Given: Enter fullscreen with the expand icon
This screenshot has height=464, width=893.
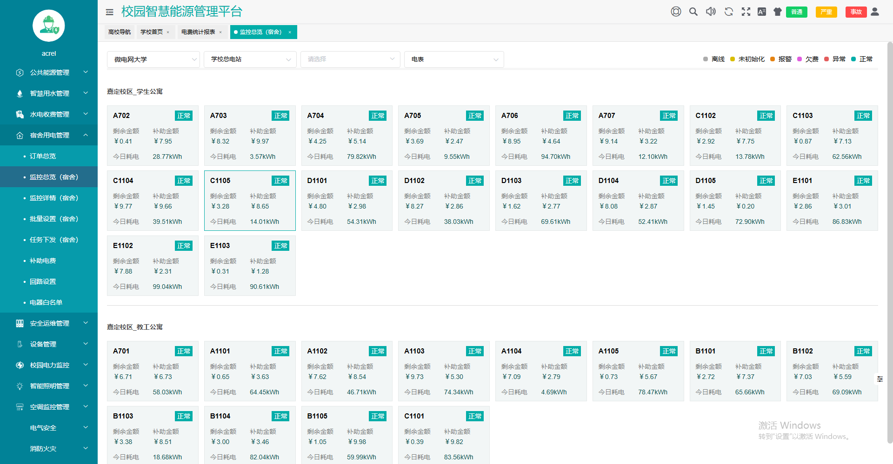Looking at the screenshot, I should (746, 12).
